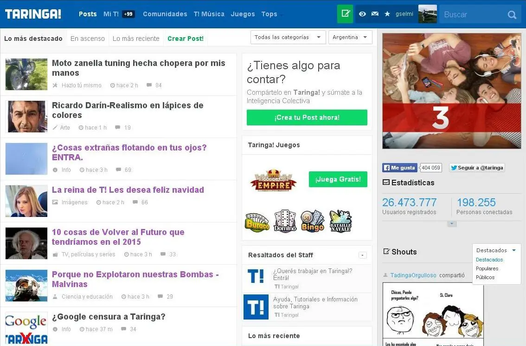The height and width of the screenshot is (346, 526).
Task: Open the user avatar picture in header
Action: [x=427, y=14]
